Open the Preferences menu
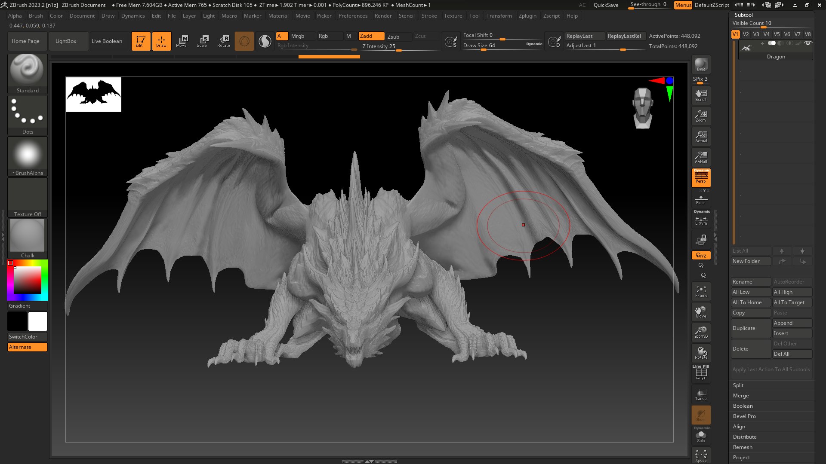Screen dimensions: 826x464 353,16
